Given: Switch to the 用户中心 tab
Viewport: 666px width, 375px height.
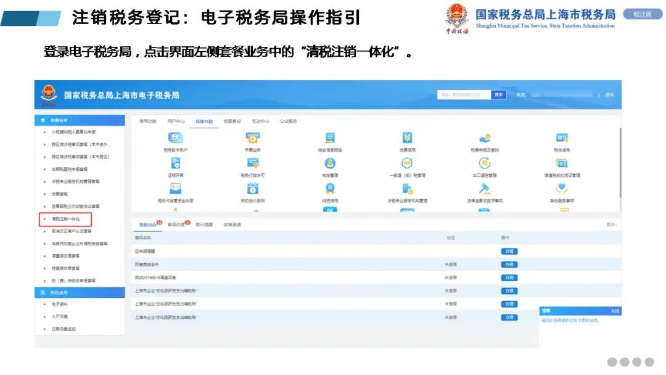Looking at the screenshot, I should 176,122.
